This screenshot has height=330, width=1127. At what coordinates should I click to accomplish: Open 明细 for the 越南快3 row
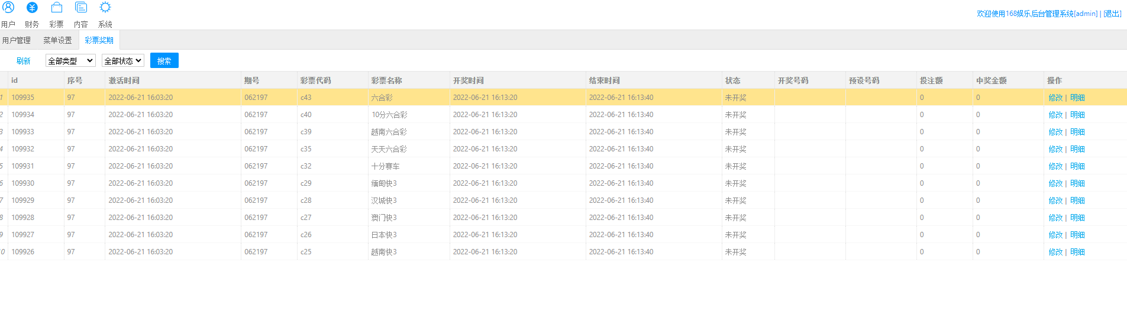point(1077,252)
